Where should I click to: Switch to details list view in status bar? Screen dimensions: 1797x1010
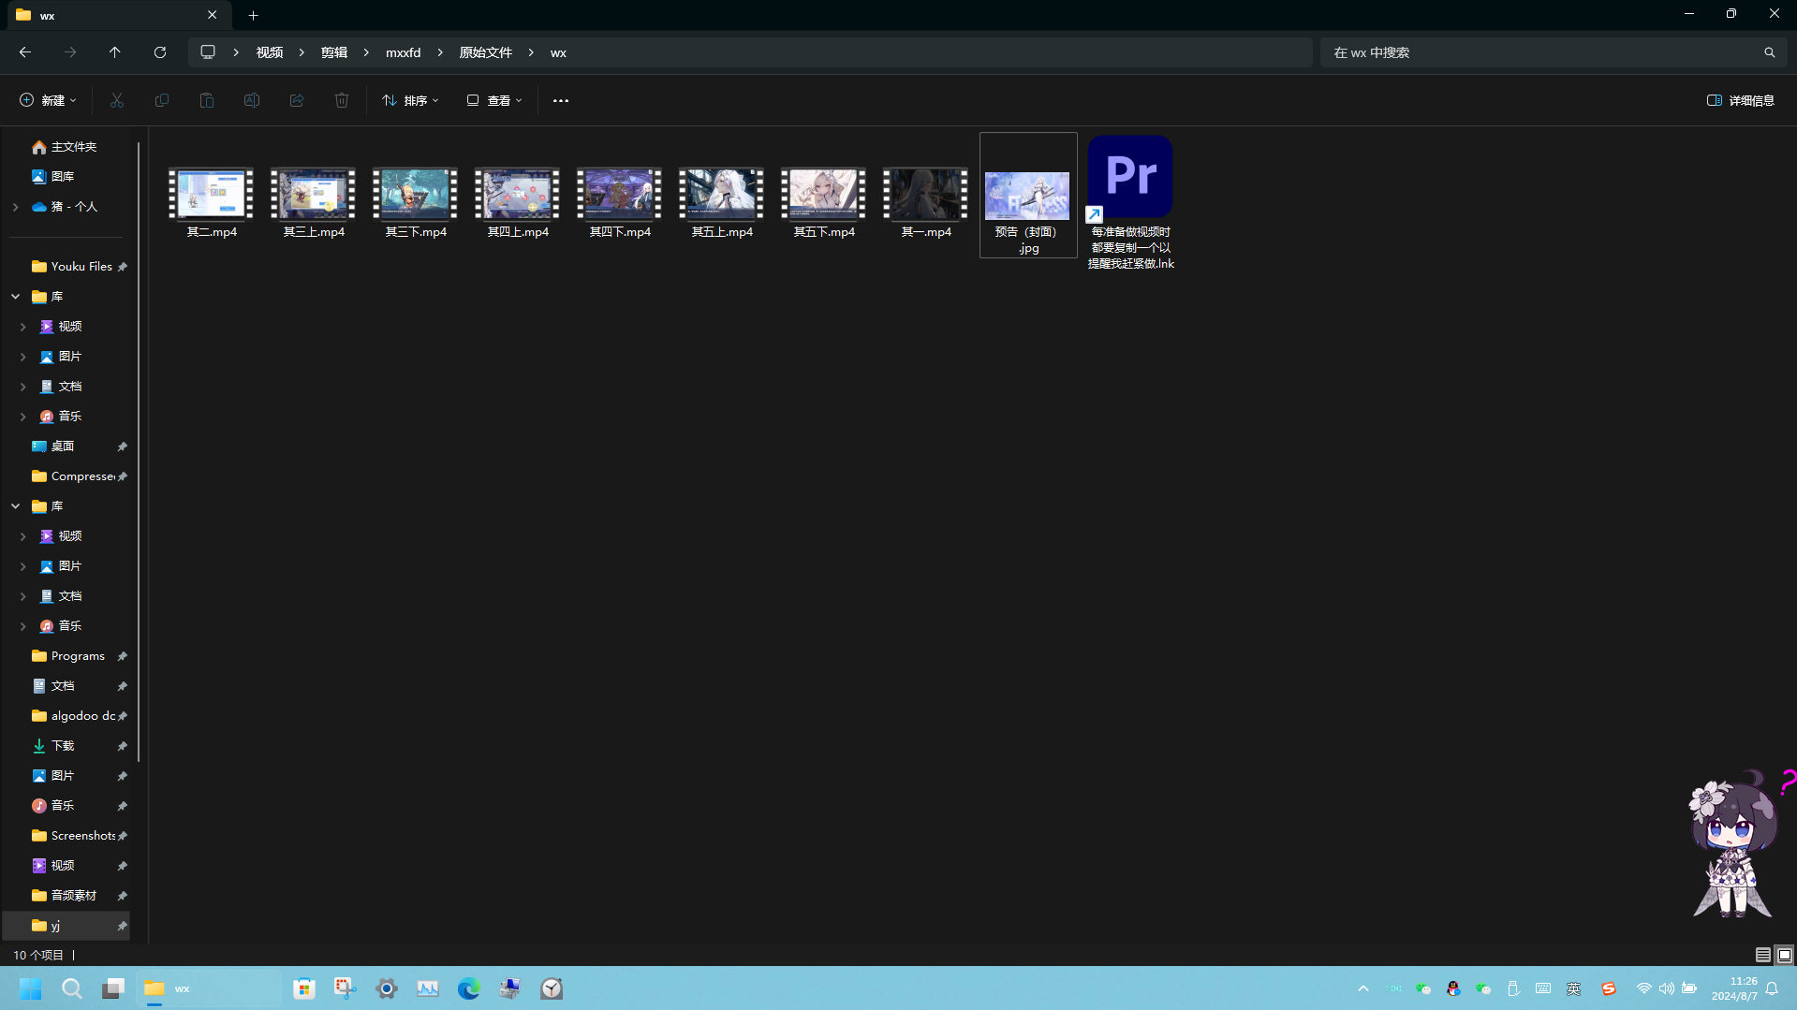(1763, 955)
